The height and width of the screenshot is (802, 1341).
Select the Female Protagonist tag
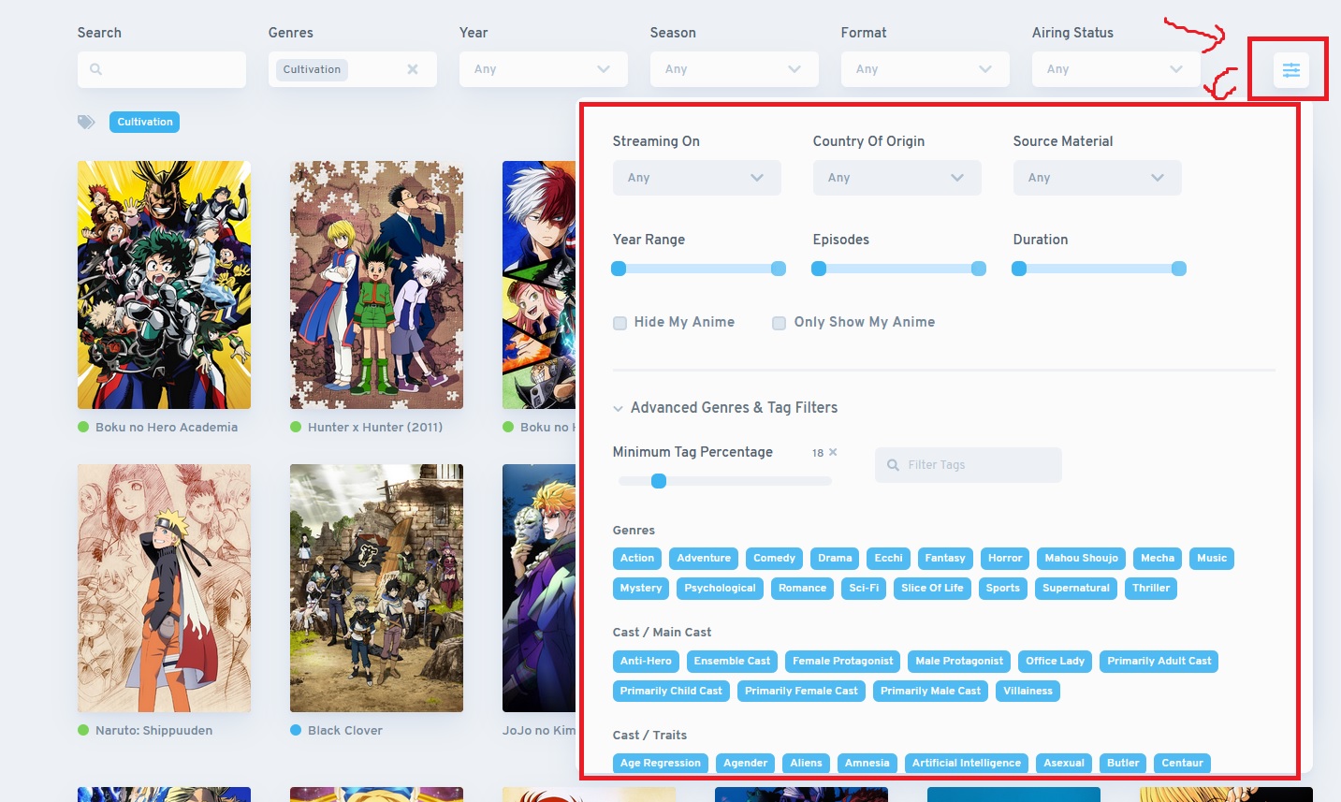click(843, 662)
